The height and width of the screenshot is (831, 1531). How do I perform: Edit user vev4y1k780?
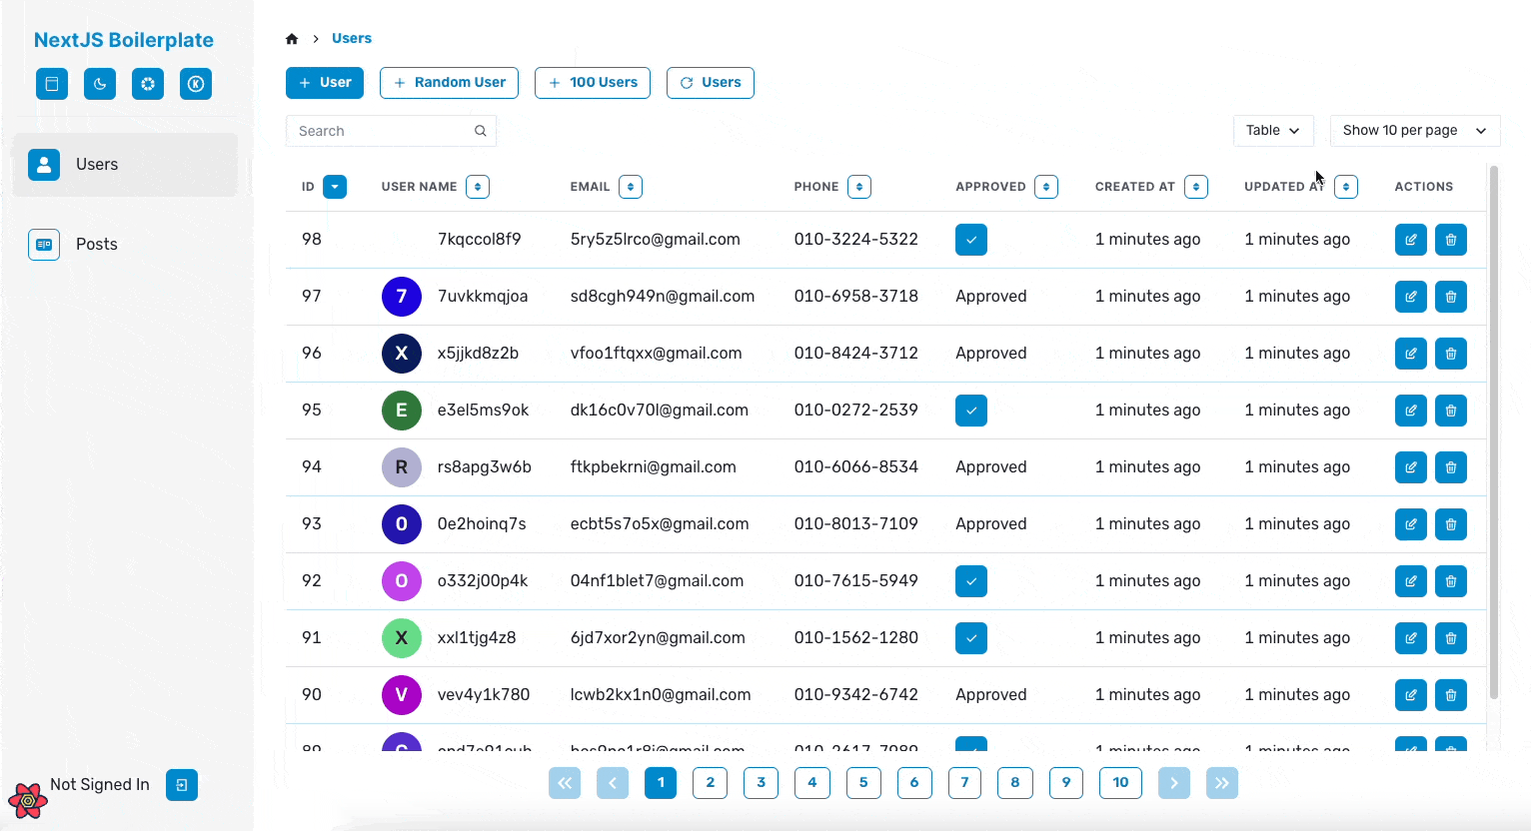[1411, 695]
